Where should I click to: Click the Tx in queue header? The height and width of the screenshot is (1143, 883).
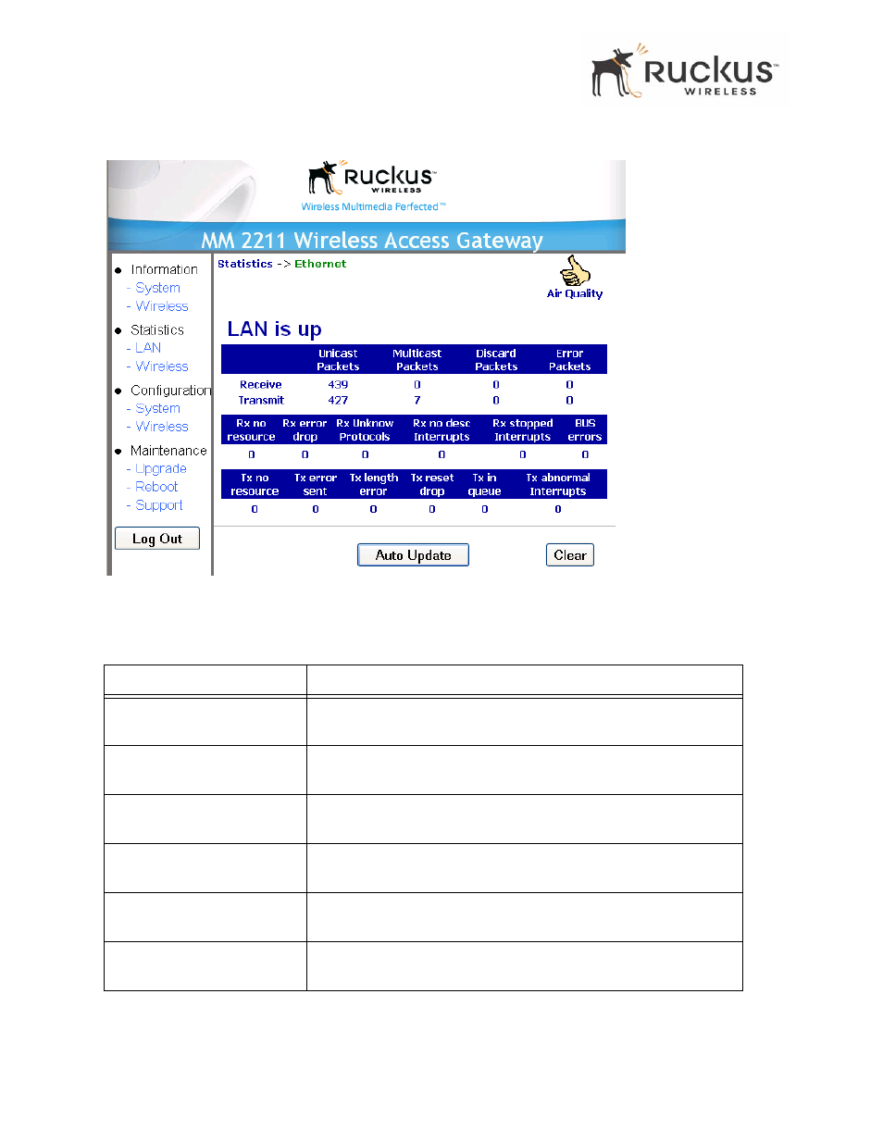tap(484, 485)
